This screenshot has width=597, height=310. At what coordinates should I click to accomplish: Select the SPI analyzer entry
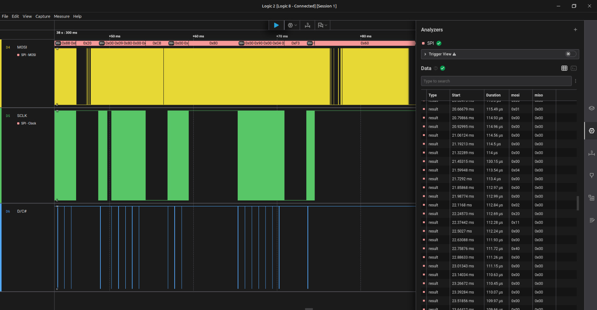430,43
